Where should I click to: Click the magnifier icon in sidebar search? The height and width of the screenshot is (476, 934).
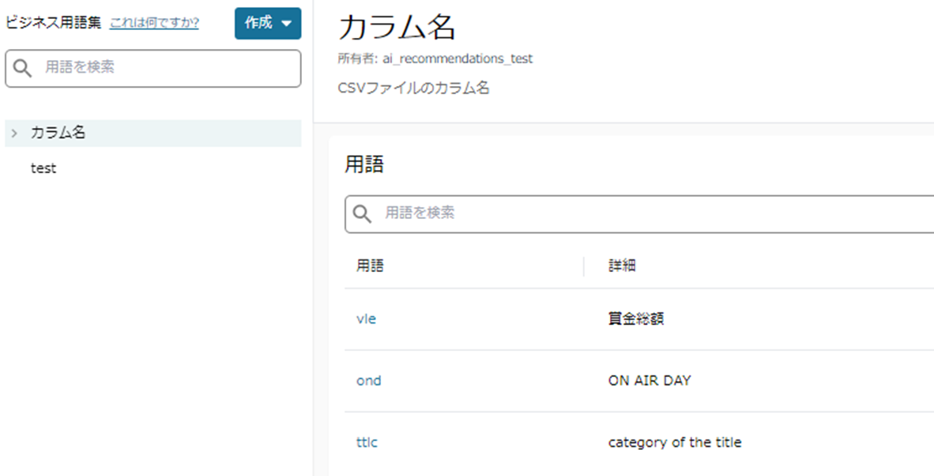pyautogui.click(x=23, y=69)
